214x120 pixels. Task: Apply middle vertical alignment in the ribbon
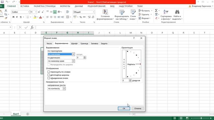[x=51, y=12]
